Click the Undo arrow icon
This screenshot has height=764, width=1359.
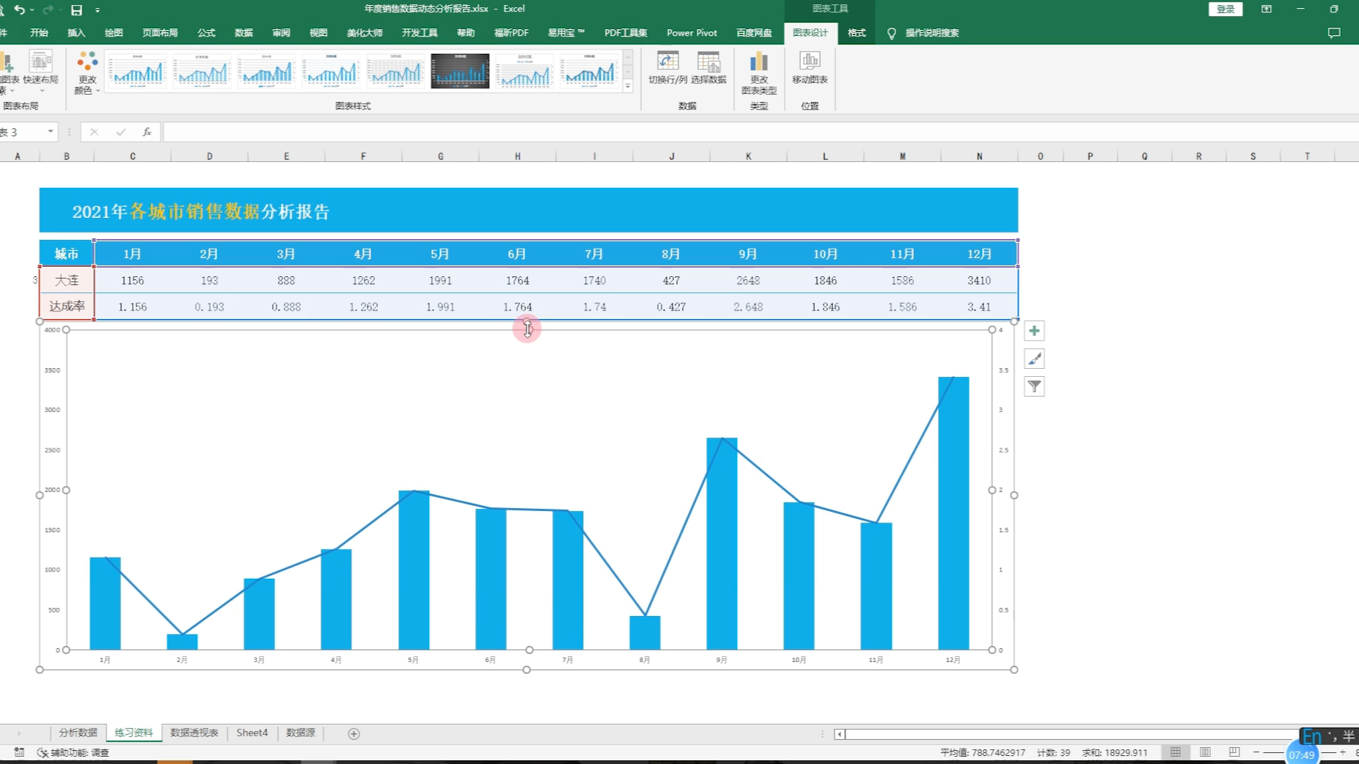(20, 9)
